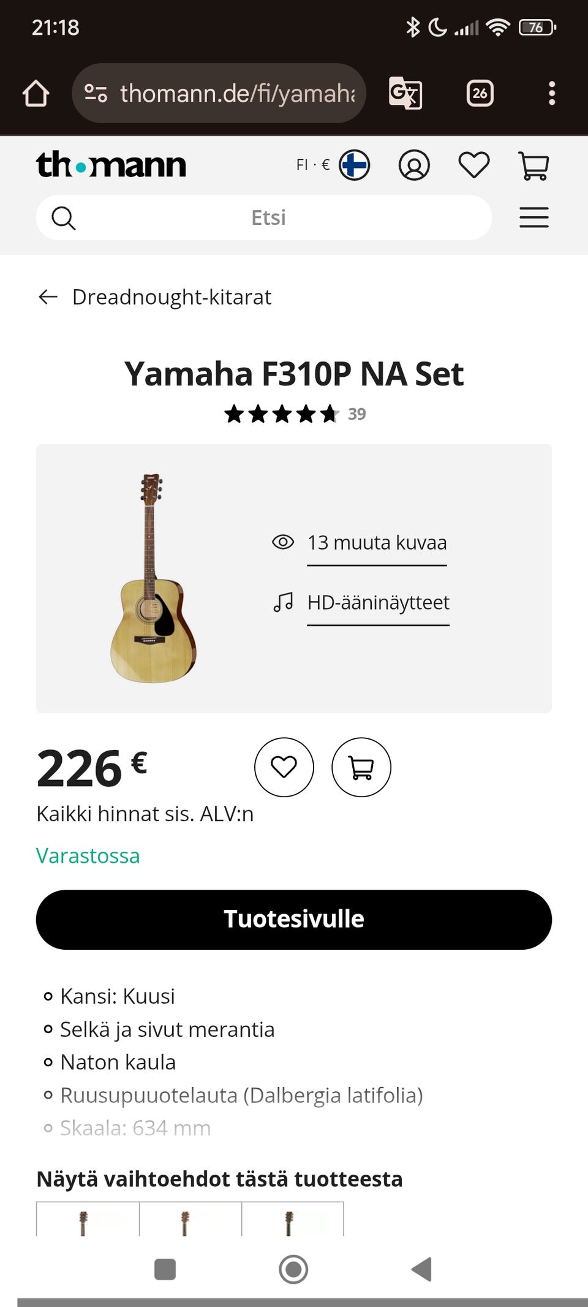
Task: Open the site settings icon in the address bar
Action: point(96,94)
